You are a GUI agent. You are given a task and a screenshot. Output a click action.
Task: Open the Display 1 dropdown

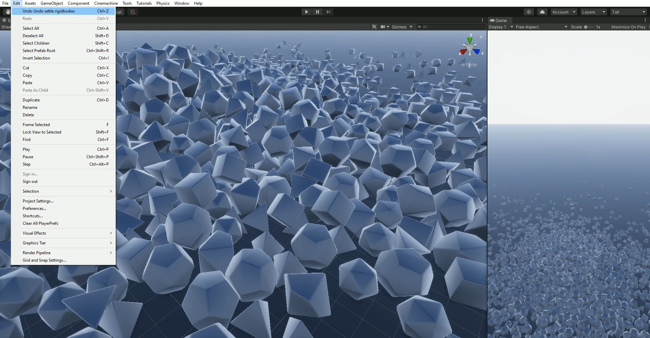pyautogui.click(x=501, y=27)
